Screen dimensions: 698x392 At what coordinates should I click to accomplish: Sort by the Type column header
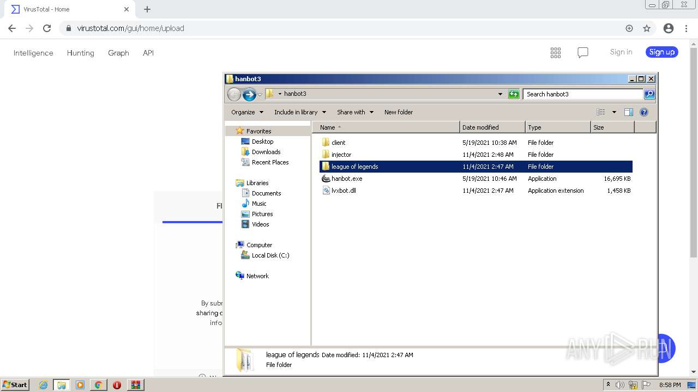coord(558,127)
